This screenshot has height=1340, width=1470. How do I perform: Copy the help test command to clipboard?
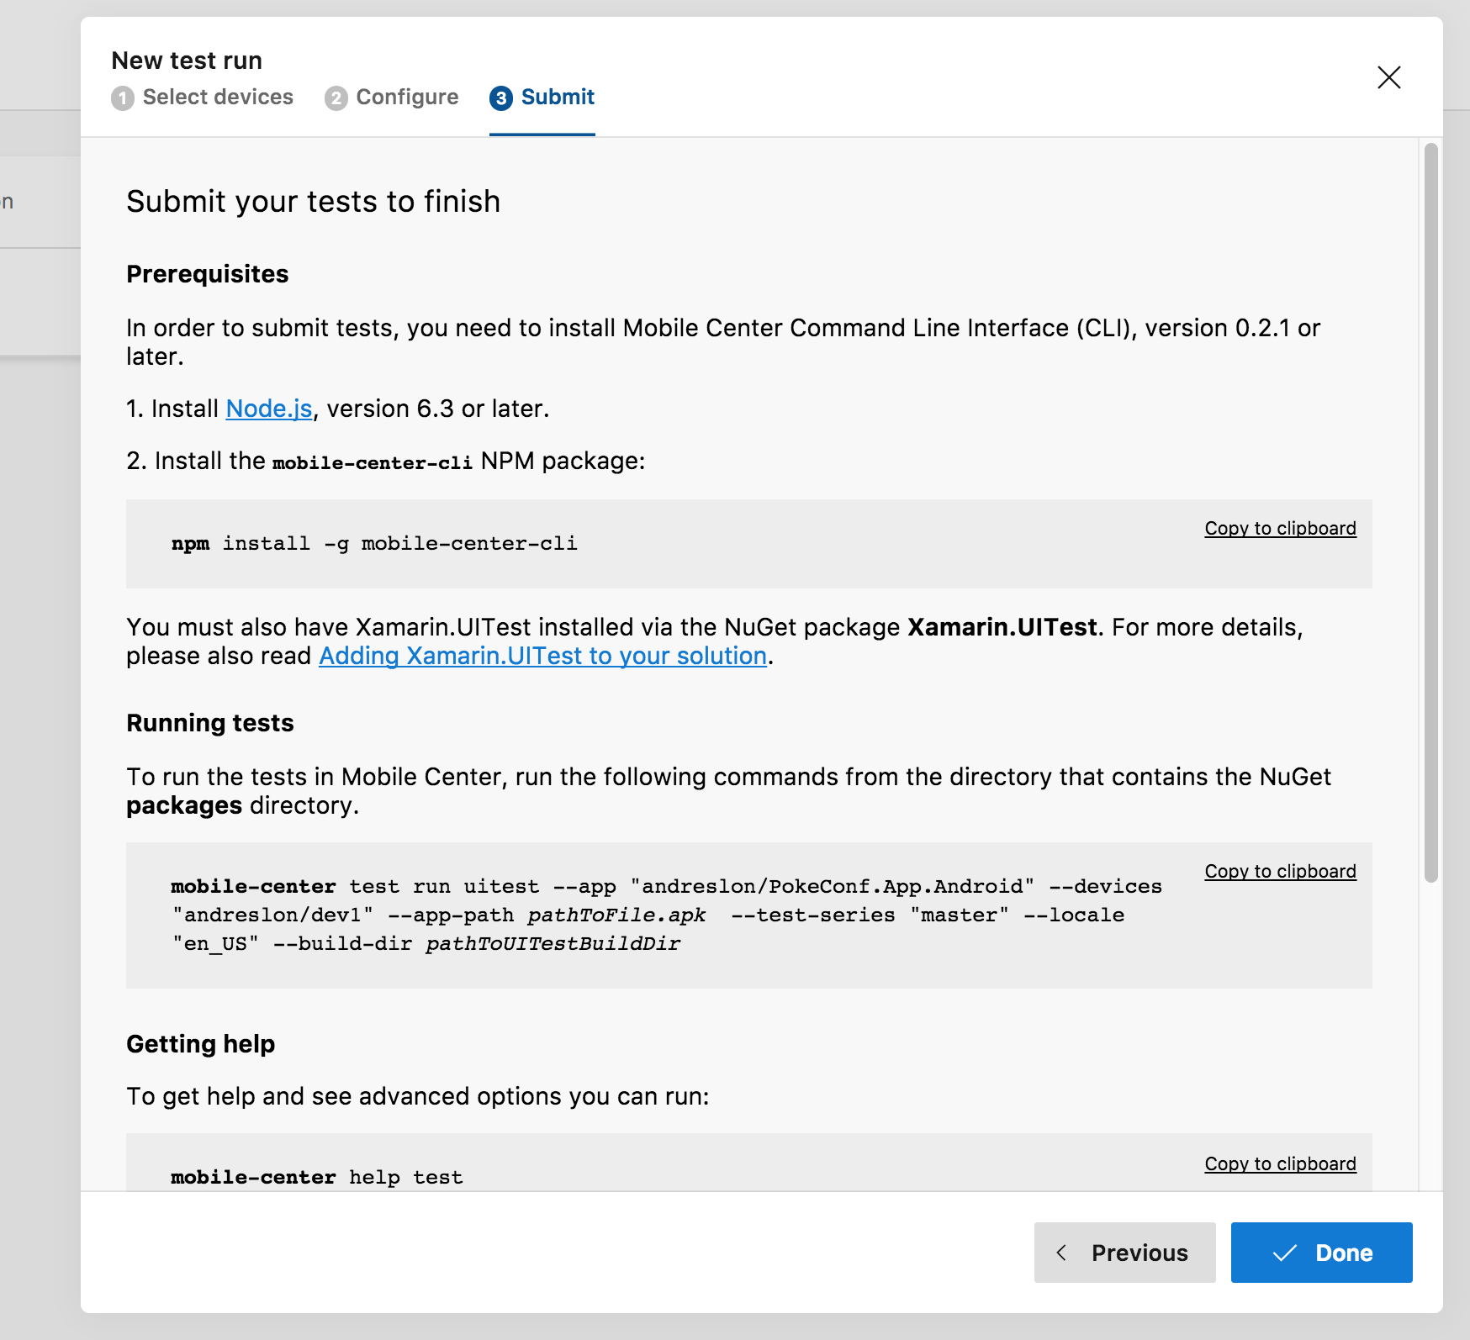click(1280, 1164)
